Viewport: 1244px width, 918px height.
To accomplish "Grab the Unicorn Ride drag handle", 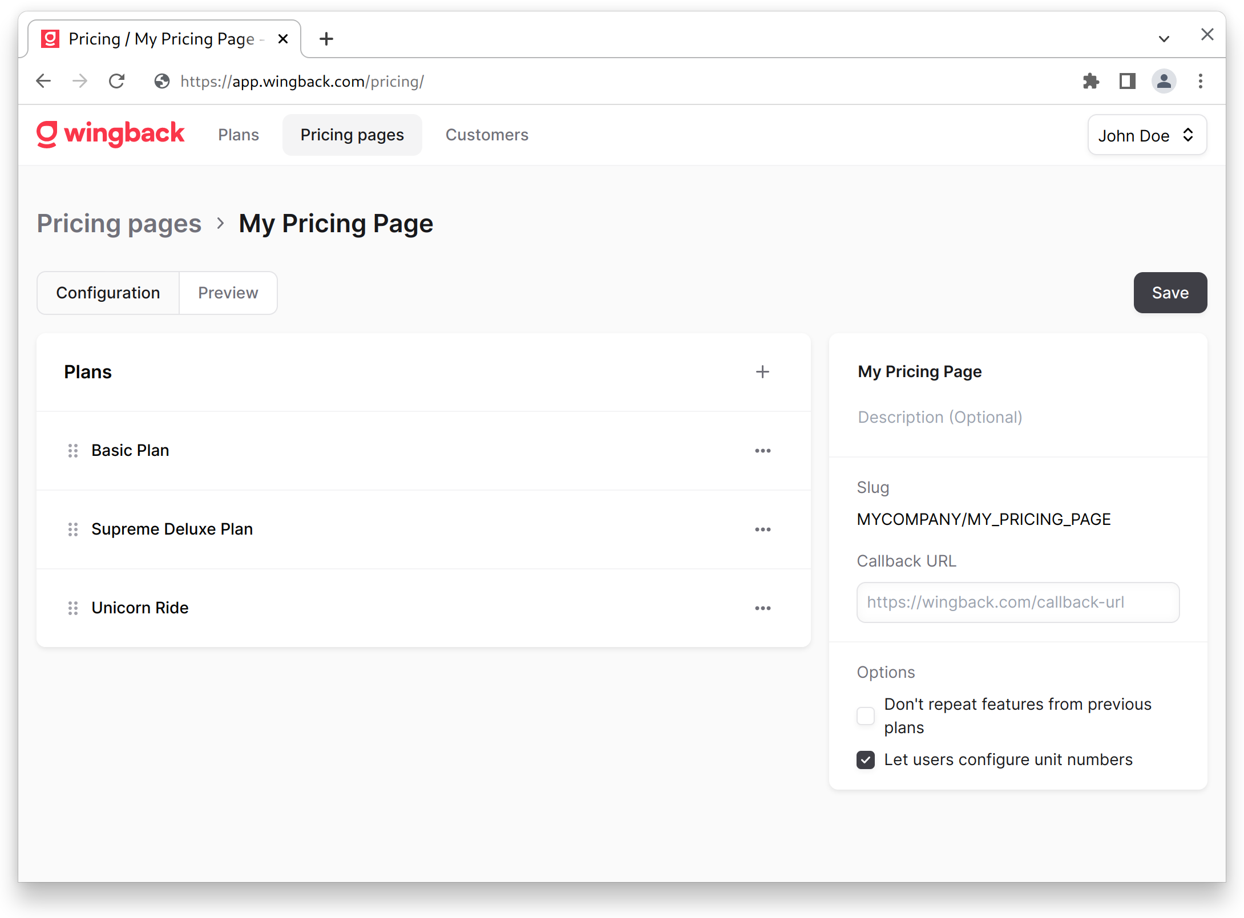I will point(72,608).
